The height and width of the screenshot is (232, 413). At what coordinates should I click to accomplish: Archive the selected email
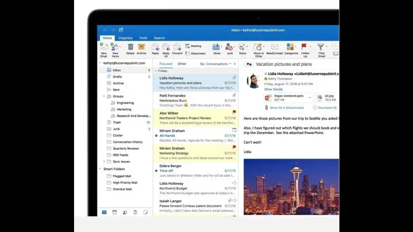(141, 49)
